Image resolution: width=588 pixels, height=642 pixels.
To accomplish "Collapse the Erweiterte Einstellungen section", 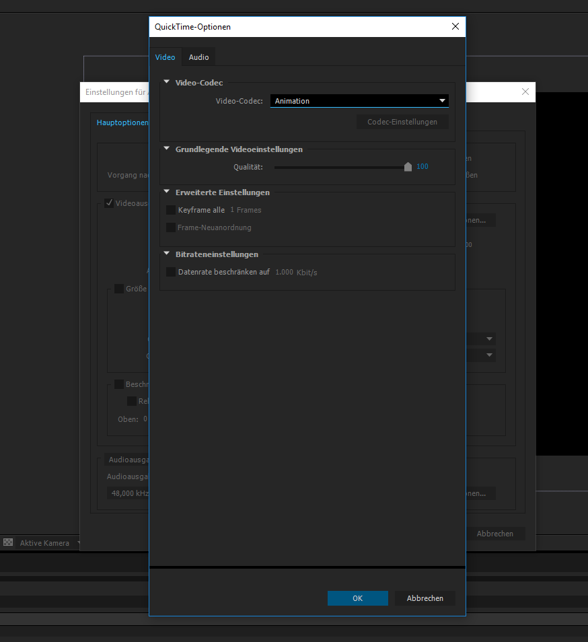I will [167, 192].
